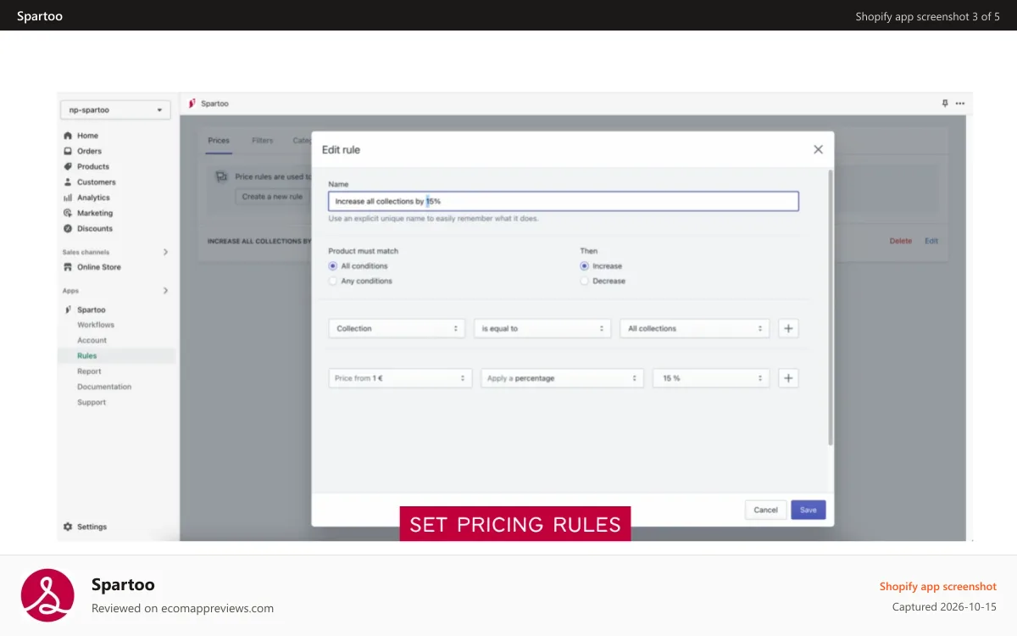Click the Edit link for the rule
The image size is (1017, 636).
[931, 241]
